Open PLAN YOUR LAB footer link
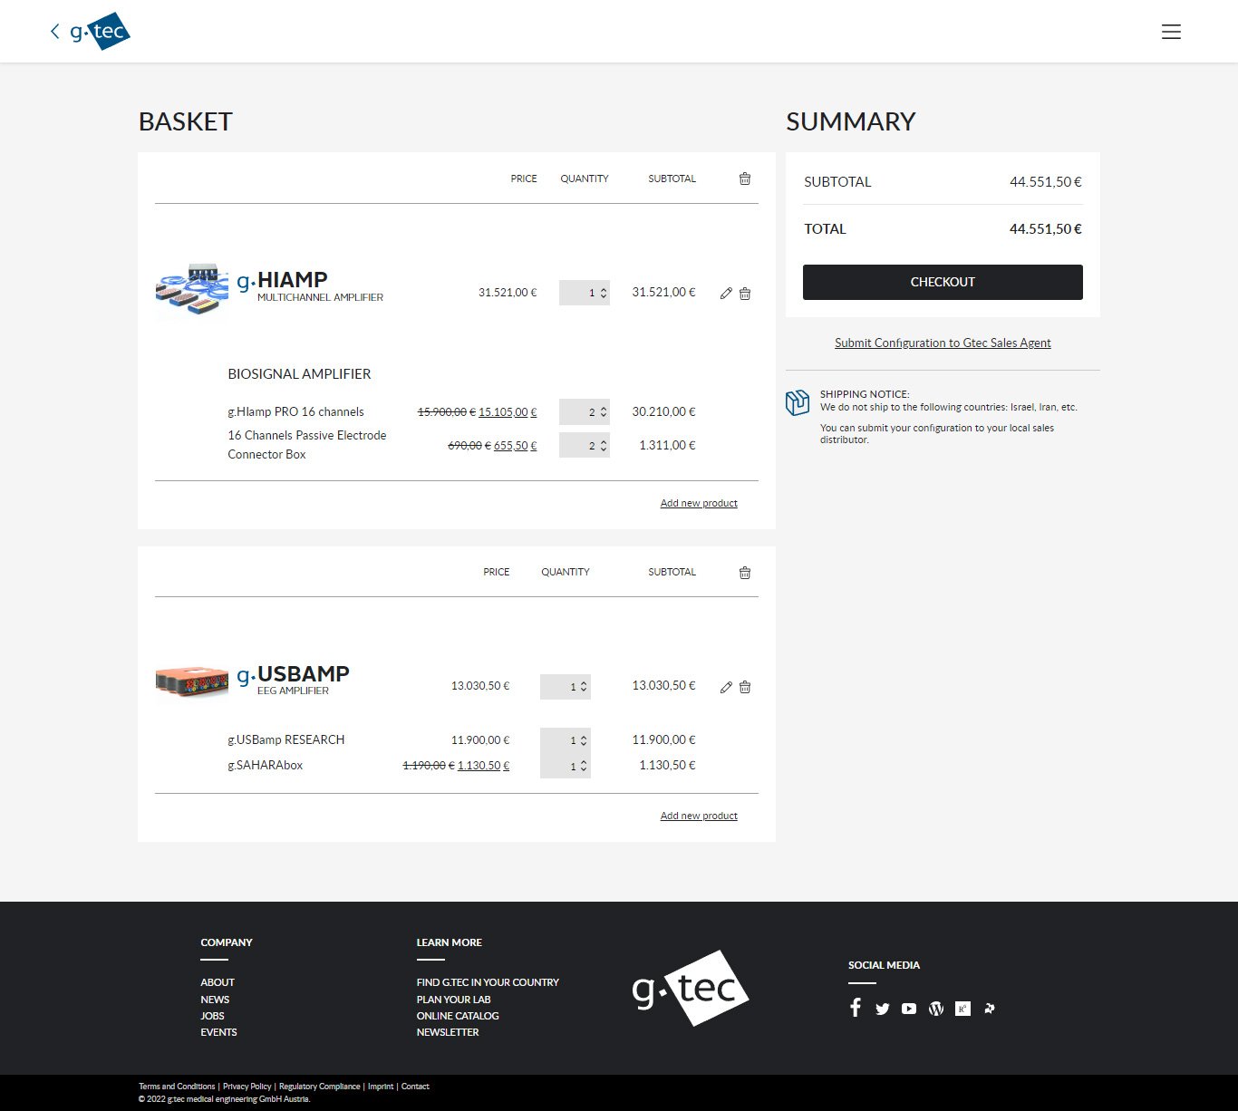The width and height of the screenshot is (1238, 1111). pos(453,1000)
